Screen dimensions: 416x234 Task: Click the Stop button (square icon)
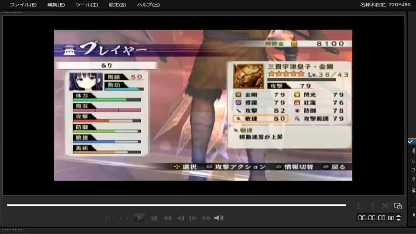(x=154, y=218)
